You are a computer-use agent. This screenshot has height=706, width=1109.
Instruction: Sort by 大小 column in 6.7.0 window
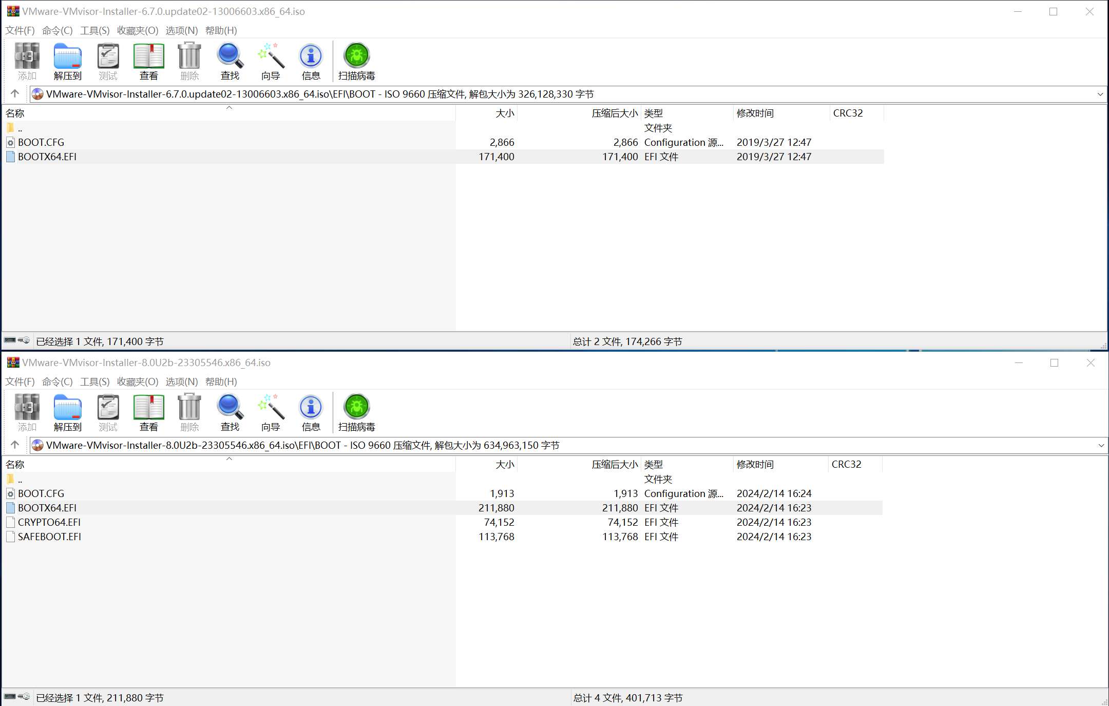point(487,113)
